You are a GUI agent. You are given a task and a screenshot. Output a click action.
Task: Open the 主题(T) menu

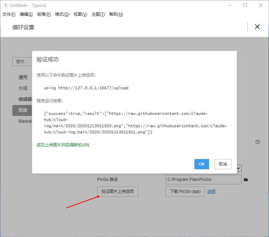[98, 14]
